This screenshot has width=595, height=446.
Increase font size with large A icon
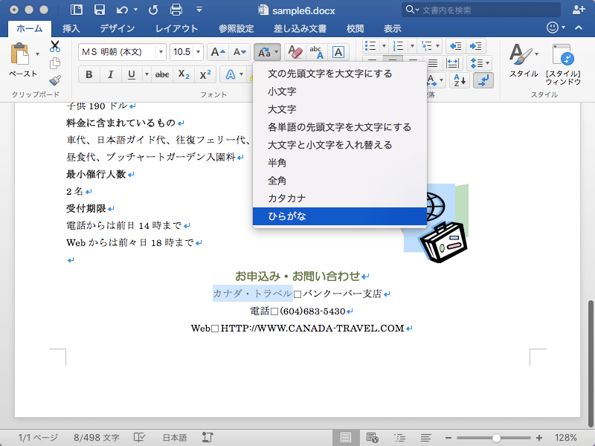tap(218, 52)
